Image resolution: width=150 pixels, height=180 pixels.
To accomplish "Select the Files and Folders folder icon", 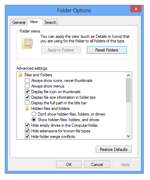I will [x=20, y=75].
